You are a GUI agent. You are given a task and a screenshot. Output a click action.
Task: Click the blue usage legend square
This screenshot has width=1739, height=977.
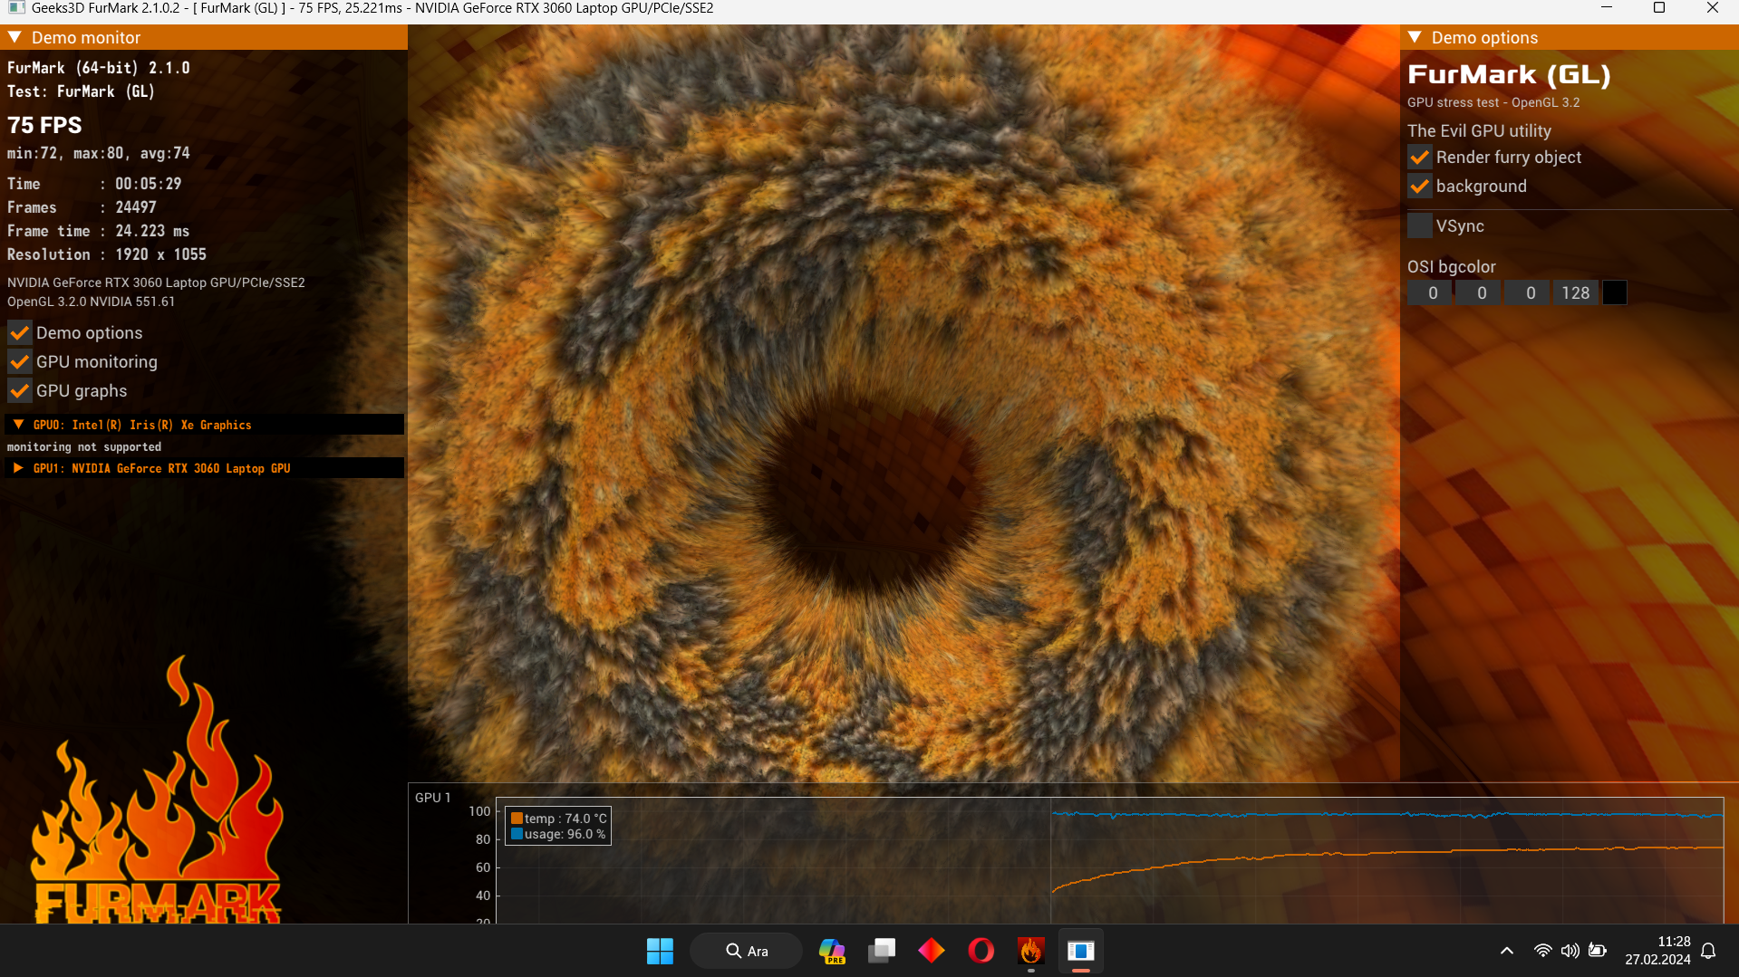point(517,834)
